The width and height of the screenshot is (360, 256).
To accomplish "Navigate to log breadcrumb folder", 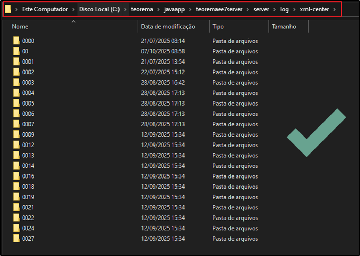I will [x=284, y=9].
